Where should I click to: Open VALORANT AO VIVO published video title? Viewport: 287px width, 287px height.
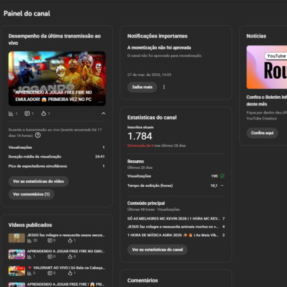(x=66, y=268)
